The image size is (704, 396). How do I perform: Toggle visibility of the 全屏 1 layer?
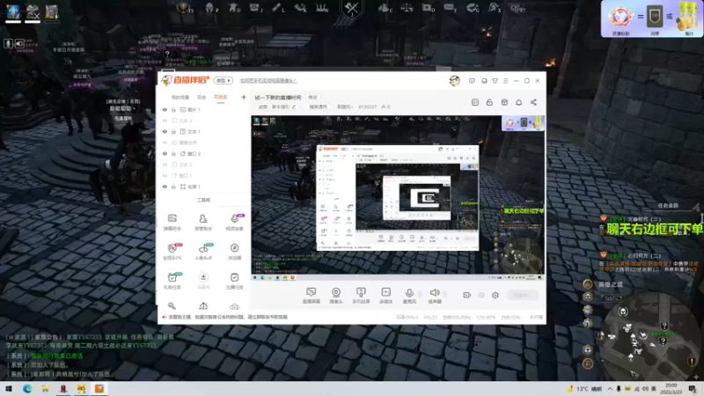point(165,187)
